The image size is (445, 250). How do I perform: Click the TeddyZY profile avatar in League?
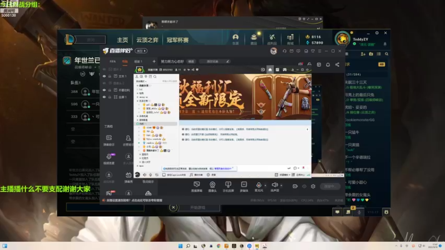click(343, 39)
